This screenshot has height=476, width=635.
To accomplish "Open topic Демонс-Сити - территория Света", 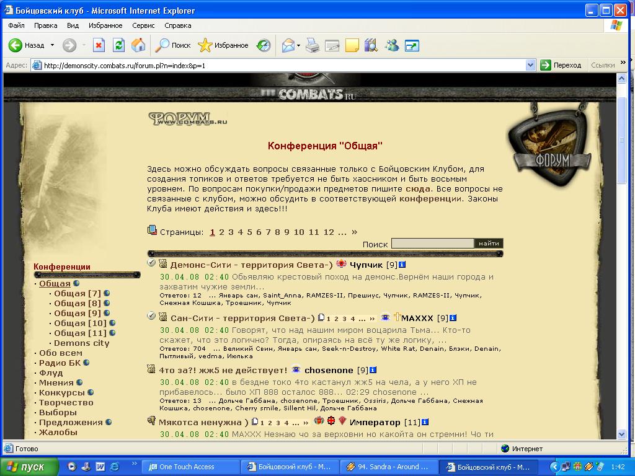I will 251,265.
